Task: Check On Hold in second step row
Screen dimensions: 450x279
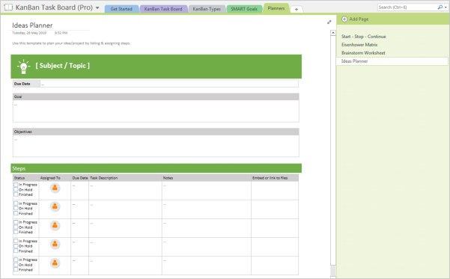Action: tap(16, 208)
